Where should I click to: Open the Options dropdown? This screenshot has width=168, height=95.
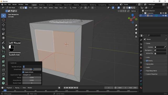pos(134,11)
